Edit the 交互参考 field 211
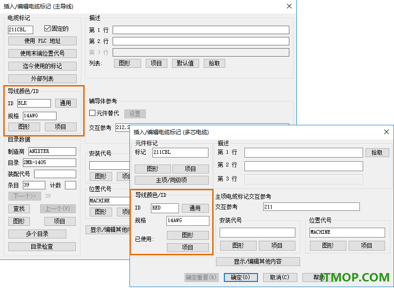This screenshot has height=288, width=394. pos(311,207)
